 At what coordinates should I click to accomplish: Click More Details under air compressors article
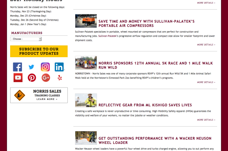click(206, 45)
